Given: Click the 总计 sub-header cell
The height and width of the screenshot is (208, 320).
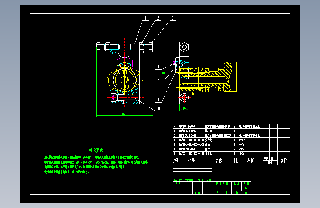Looking at the screenshot, I should (273, 158).
